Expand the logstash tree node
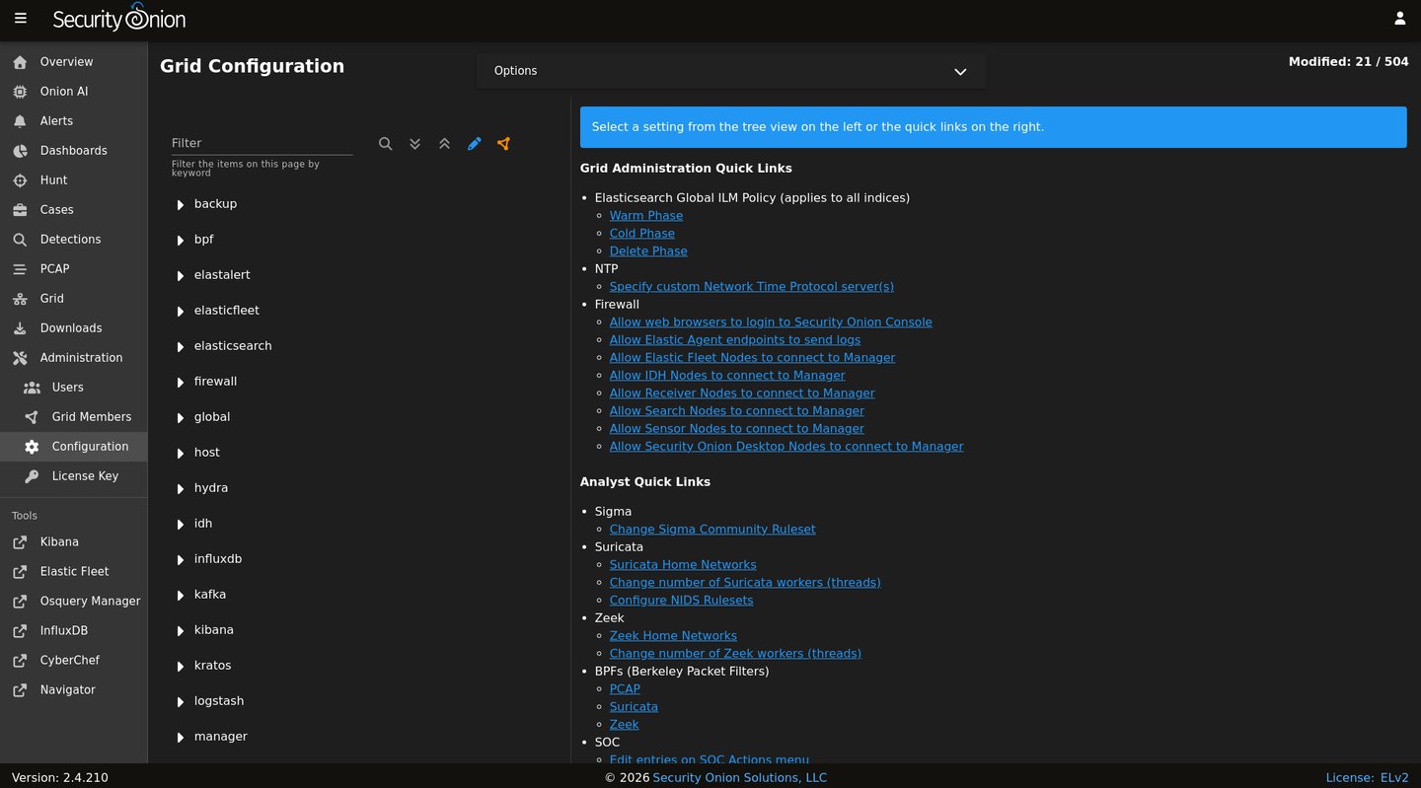The height and width of the screenshot is (788, 1421). [x=181, y=702]
